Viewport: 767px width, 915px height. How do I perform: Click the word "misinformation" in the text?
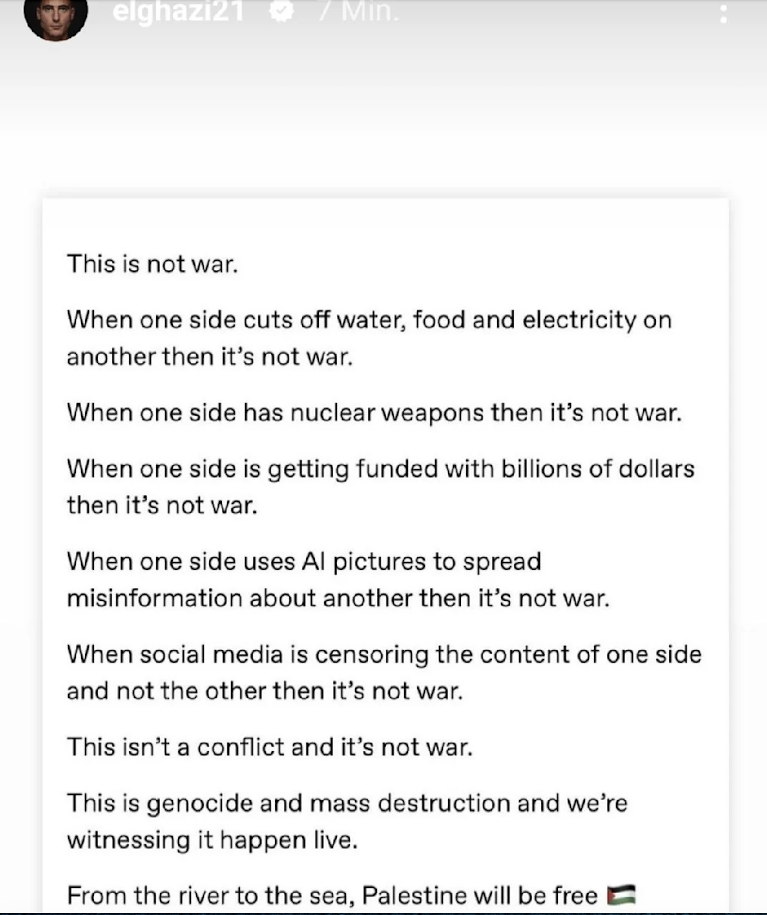(154, 598)
